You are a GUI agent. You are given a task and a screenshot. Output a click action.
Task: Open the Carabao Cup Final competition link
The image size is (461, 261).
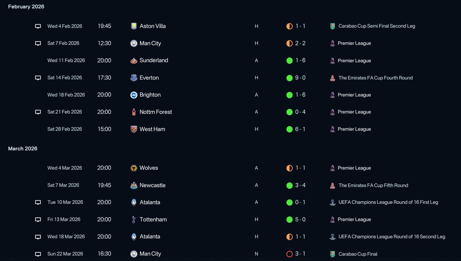(x=358, y=254)
